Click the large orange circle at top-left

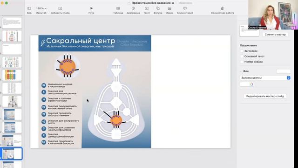(x=68, y=66)
